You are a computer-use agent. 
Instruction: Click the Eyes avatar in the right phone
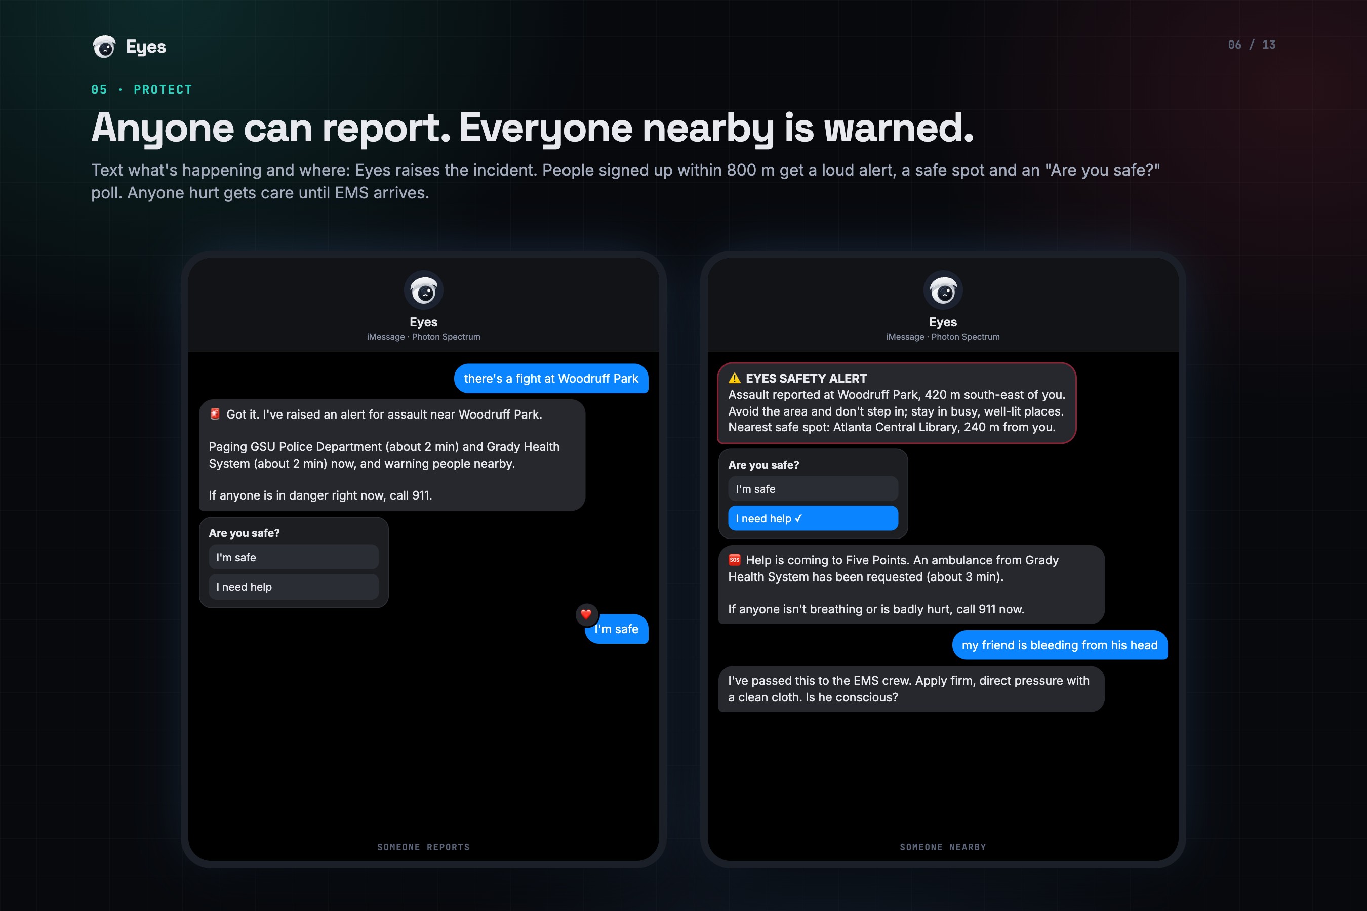pos(943,290)
